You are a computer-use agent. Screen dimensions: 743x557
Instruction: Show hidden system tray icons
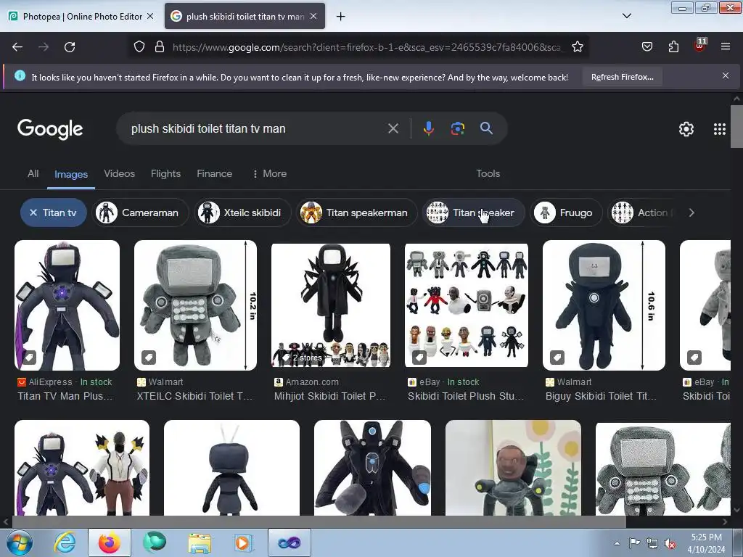point(617,543)
